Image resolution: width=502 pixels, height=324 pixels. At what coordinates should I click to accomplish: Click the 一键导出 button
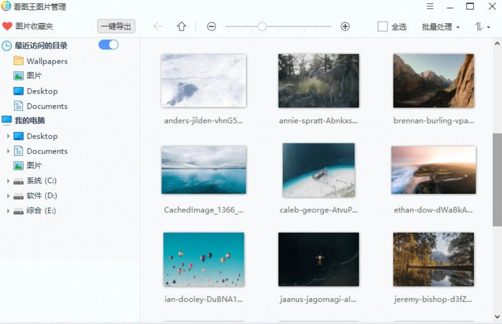click(116, 26)
